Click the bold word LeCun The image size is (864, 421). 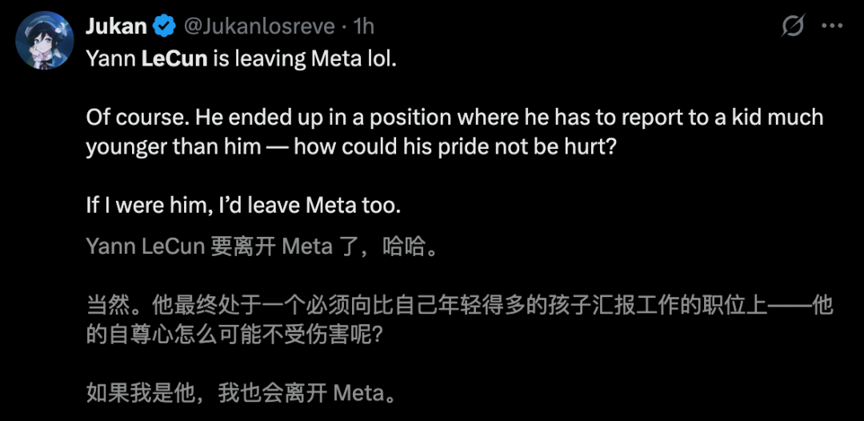point(175,60)
